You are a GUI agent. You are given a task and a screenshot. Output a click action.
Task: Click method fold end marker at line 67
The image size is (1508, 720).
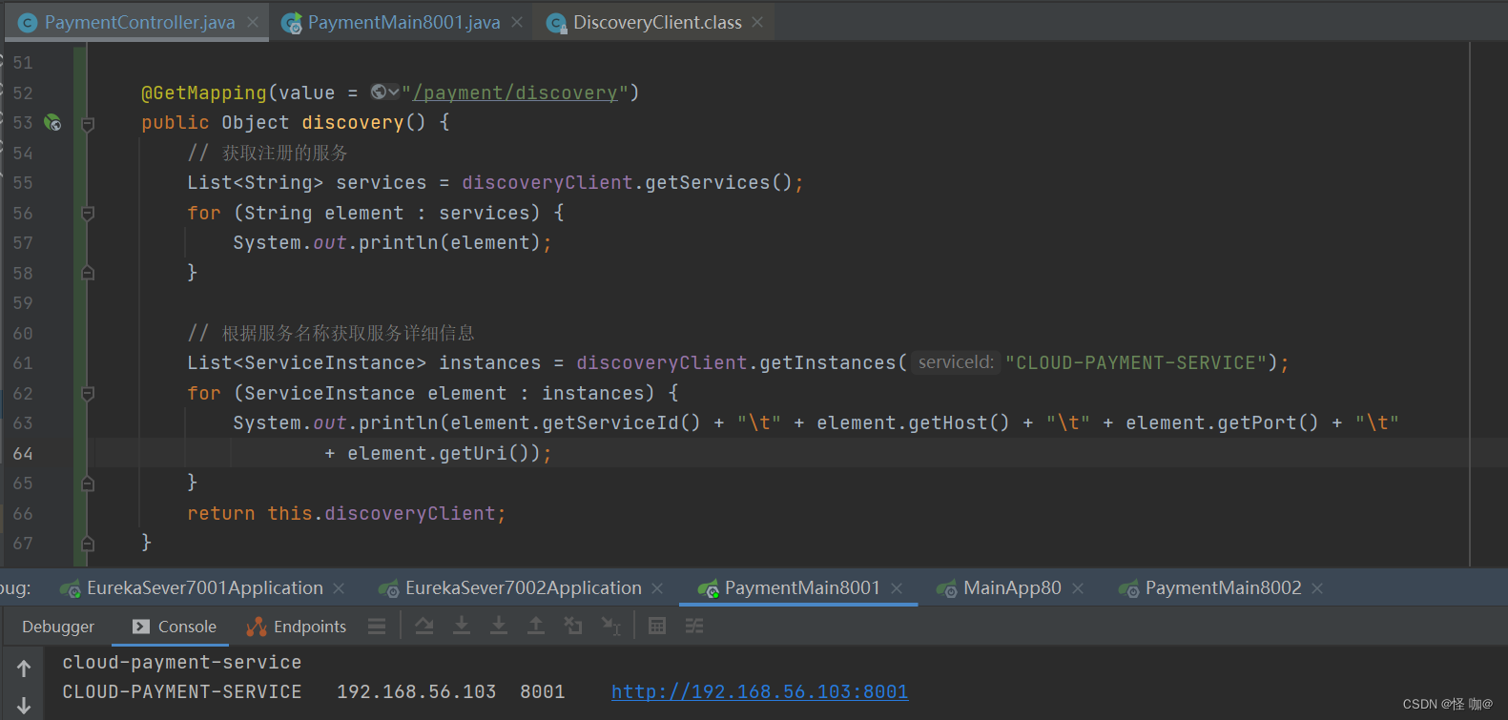tap(88, 544)
